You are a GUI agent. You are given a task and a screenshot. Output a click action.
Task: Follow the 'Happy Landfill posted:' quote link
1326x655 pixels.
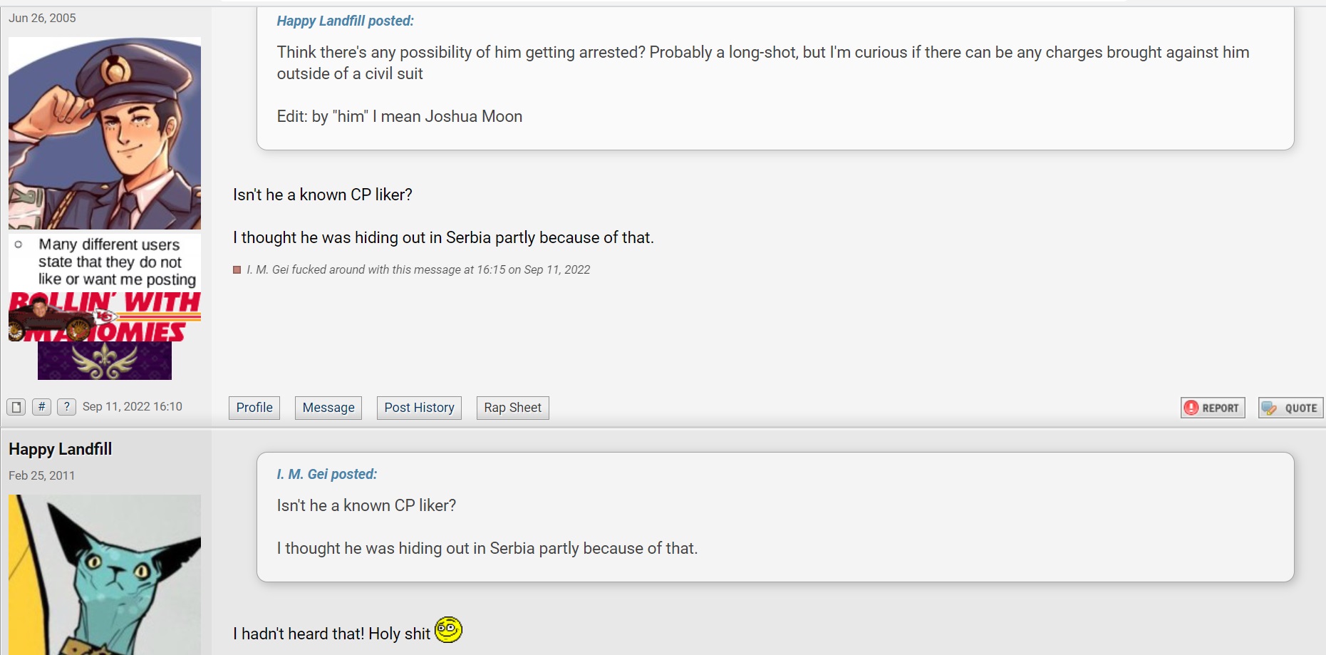[345, 21]
